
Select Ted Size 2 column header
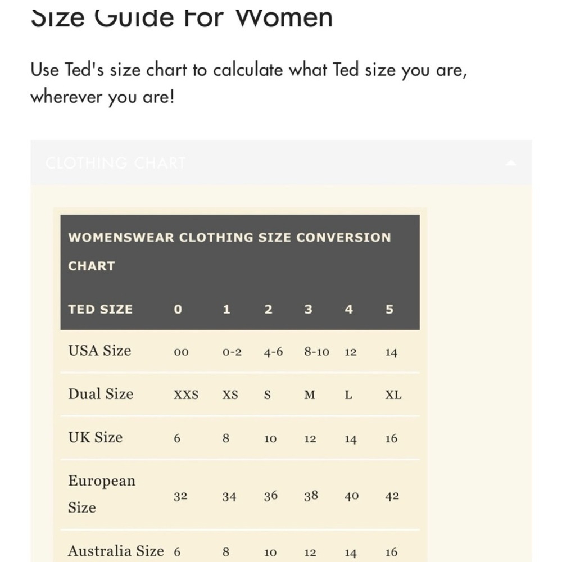(x=268, y=309)
